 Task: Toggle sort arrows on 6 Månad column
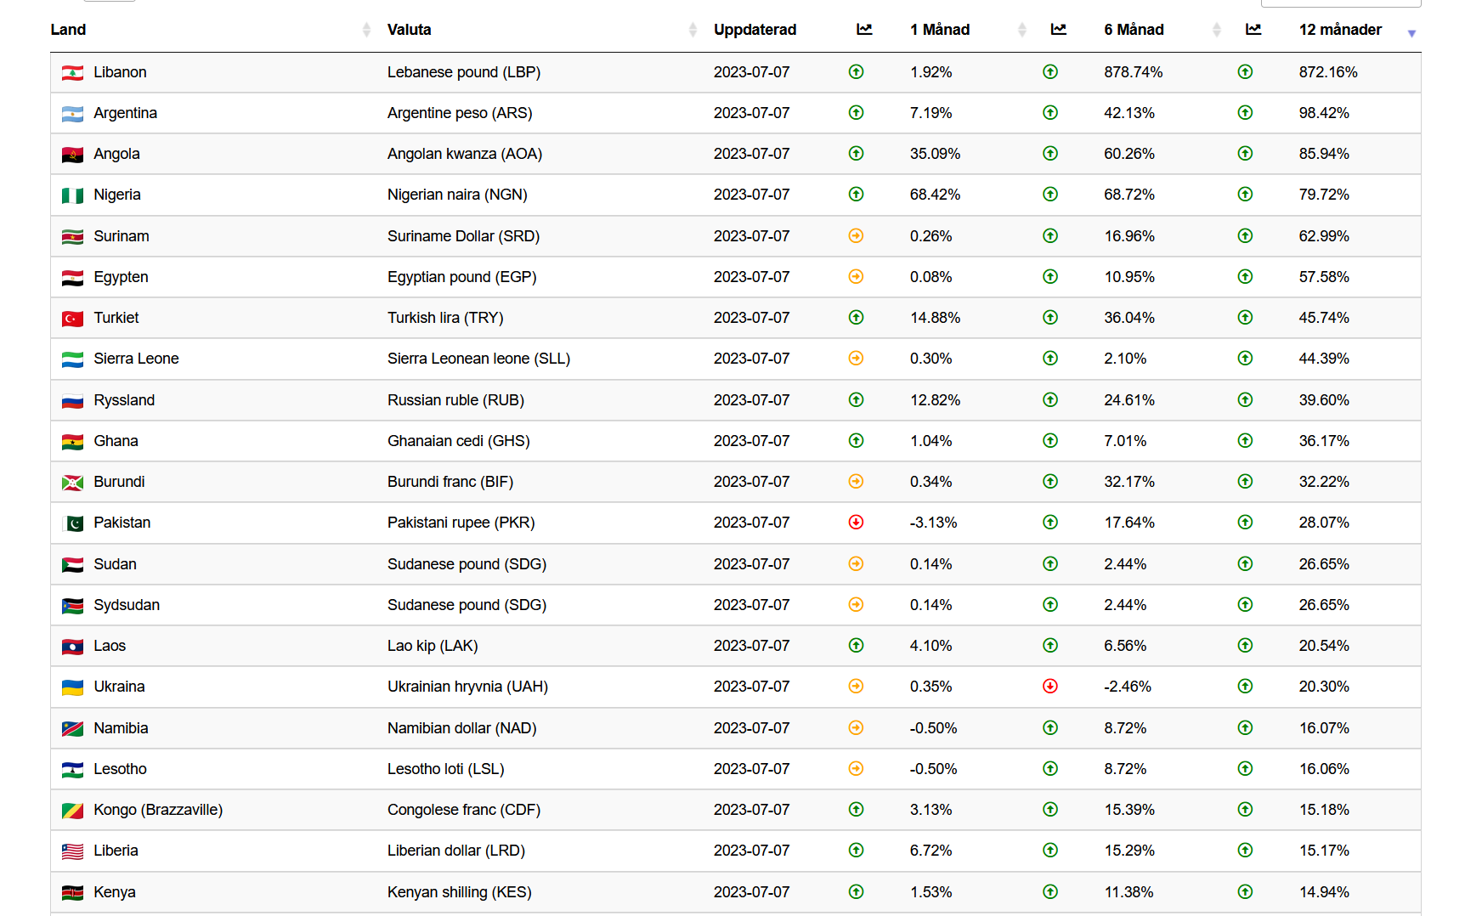[x=1216, y=31]
